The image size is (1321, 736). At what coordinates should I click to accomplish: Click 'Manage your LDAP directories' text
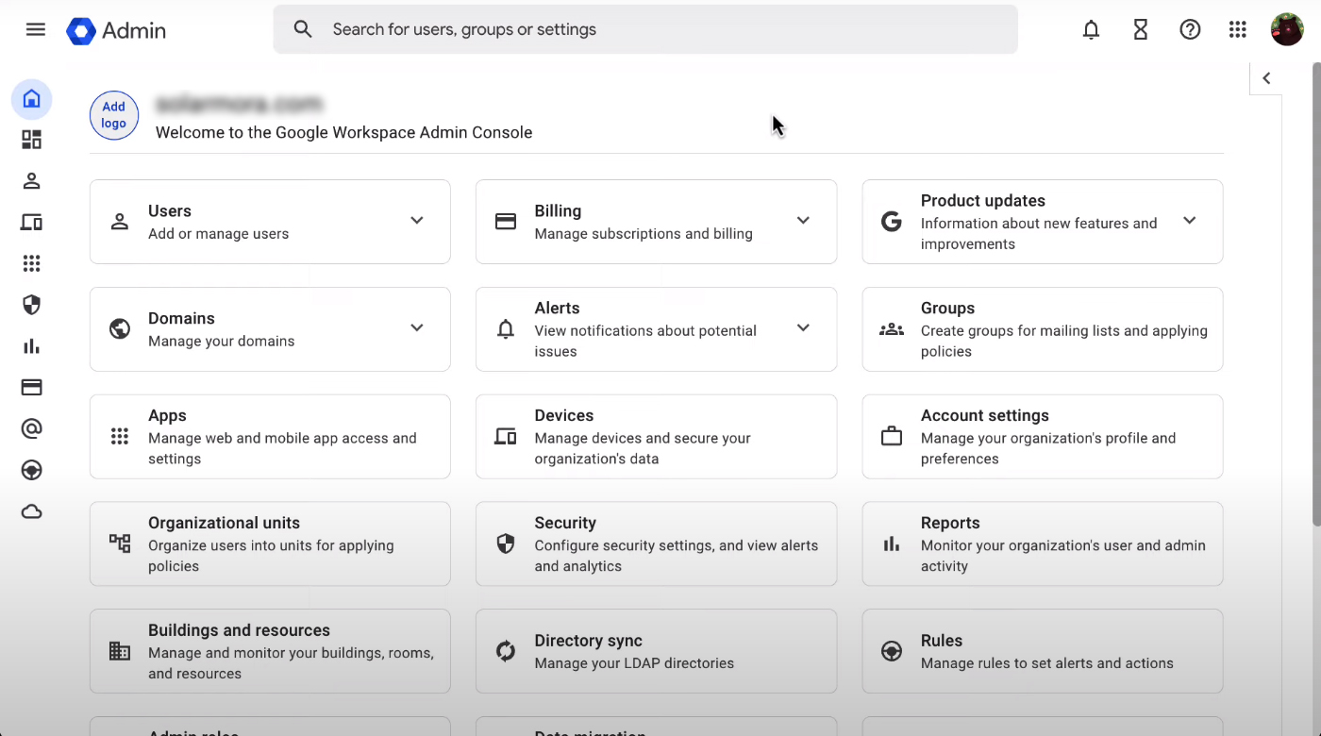pos(634,663)
